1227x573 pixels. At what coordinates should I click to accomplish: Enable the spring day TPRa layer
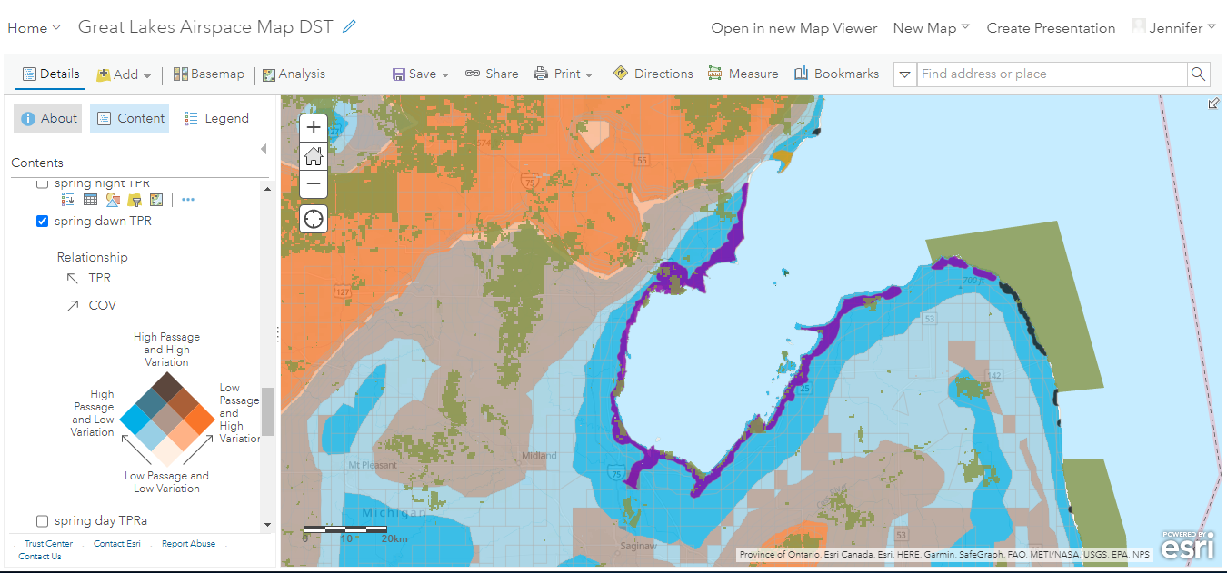point(42,521)
